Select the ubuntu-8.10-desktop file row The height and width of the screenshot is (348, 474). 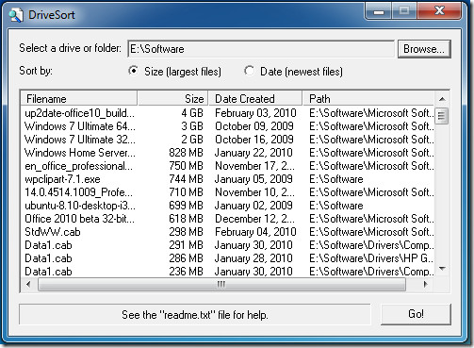tap(228, 206)
